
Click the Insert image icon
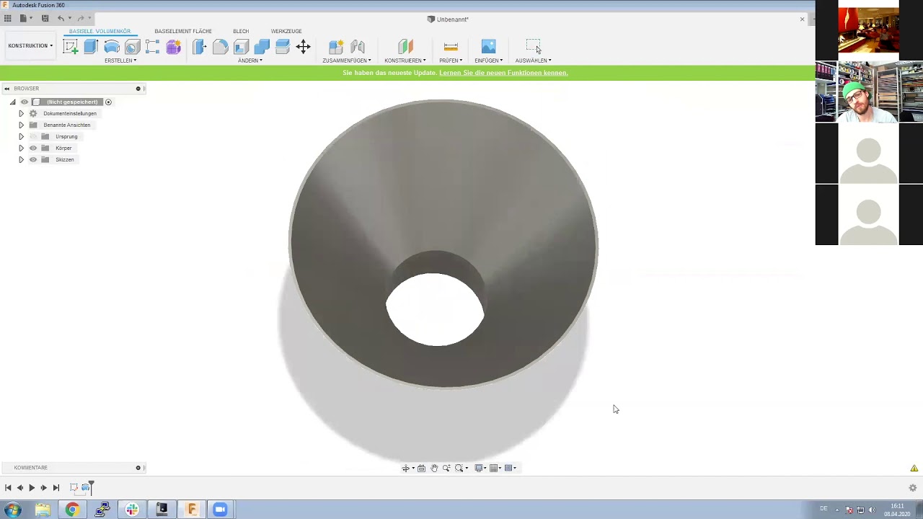[x=488, y=47]
